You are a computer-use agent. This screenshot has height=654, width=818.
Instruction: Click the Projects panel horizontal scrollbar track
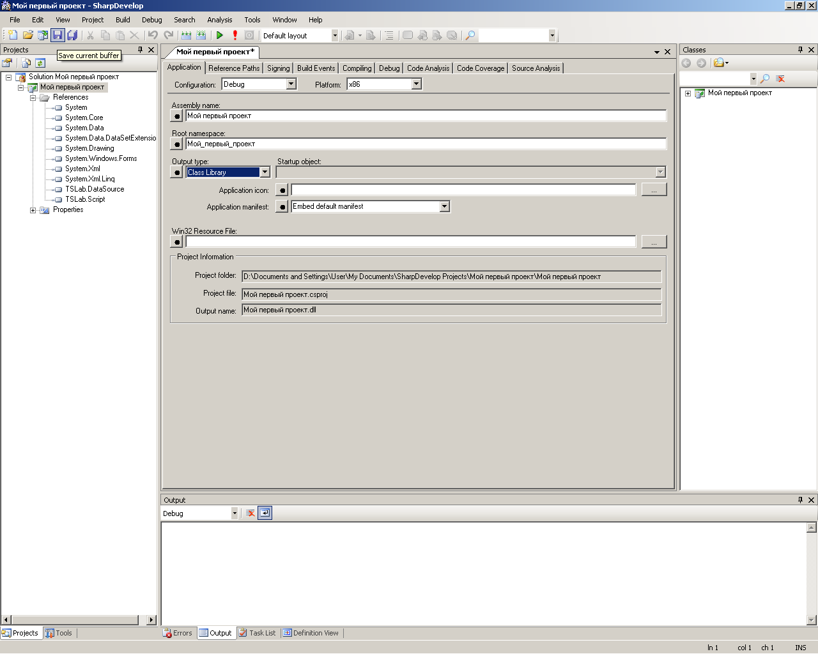[77, 620]
